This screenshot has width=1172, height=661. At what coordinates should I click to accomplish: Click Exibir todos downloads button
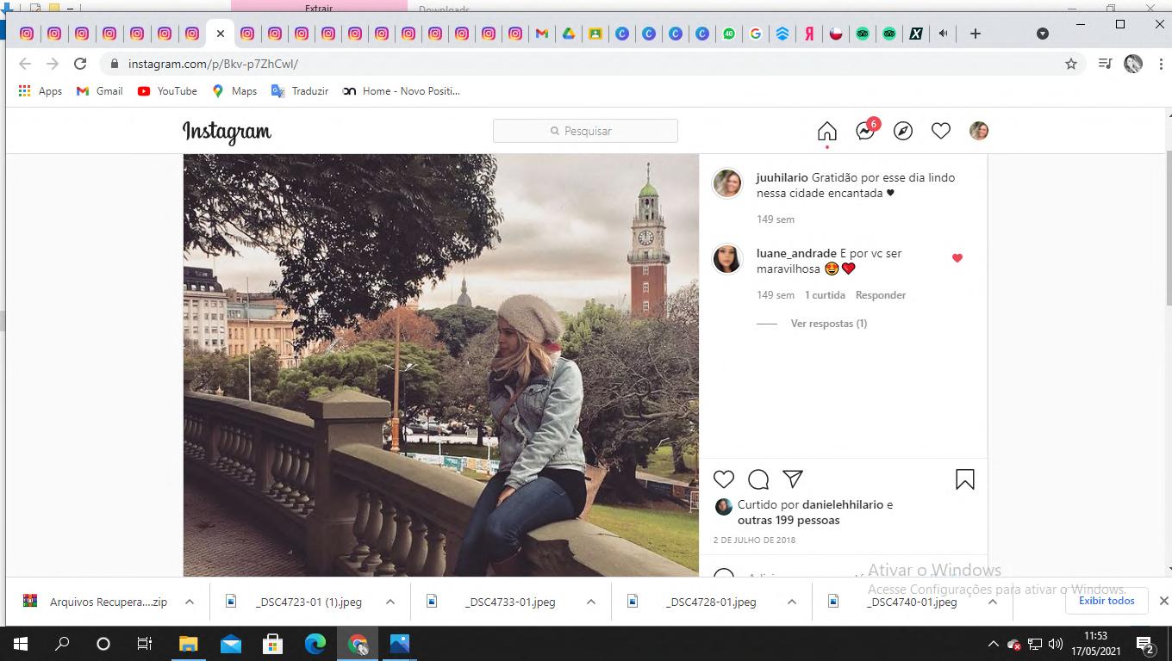pyautogui.click(x=1107, y=601)
